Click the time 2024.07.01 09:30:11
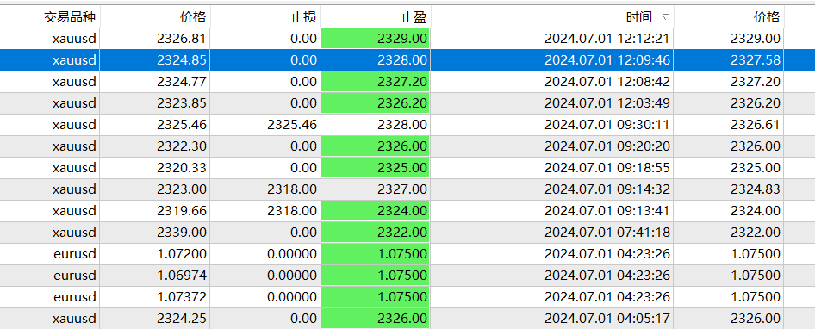815x329 pixels. 607,125
